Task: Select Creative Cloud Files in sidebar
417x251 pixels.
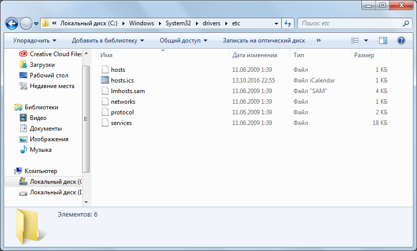Action: pyautogui.click(x=55, y=54)
